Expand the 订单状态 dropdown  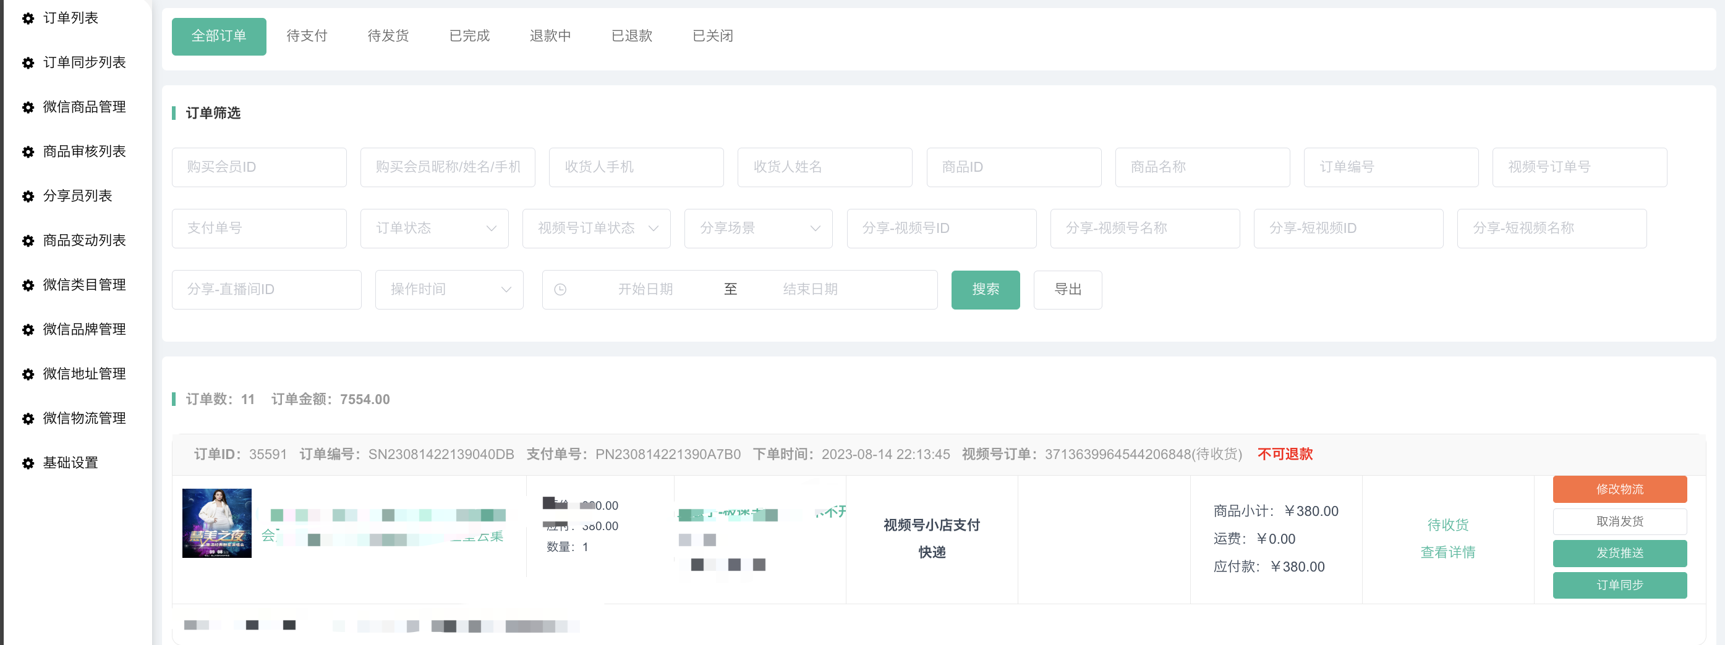click(x=434, y=229)
